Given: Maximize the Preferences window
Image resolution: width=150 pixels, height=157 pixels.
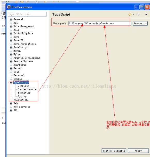Looking at the screenshot, I should point(142,7).
